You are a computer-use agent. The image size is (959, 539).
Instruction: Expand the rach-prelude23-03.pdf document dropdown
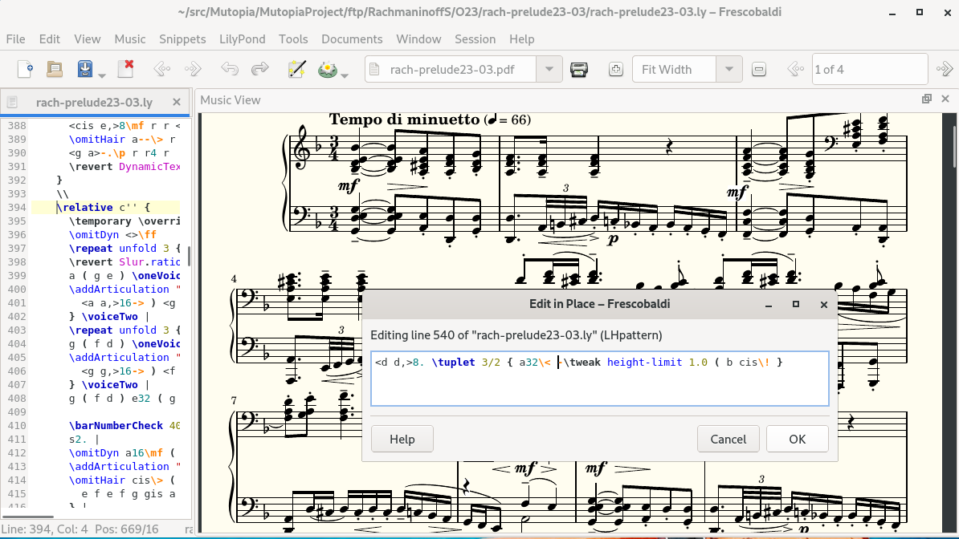(x=549, y=70)
